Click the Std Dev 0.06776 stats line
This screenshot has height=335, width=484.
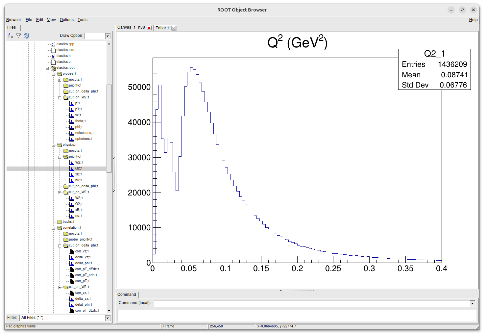tap(434, 85)
